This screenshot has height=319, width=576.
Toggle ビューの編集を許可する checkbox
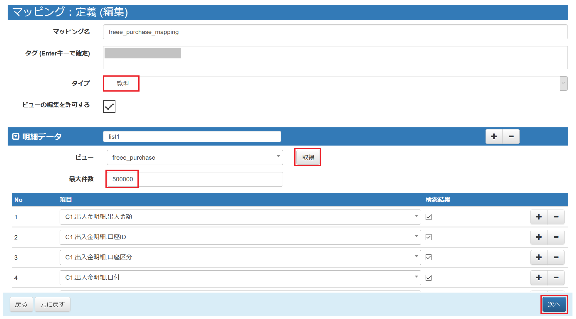109,107
